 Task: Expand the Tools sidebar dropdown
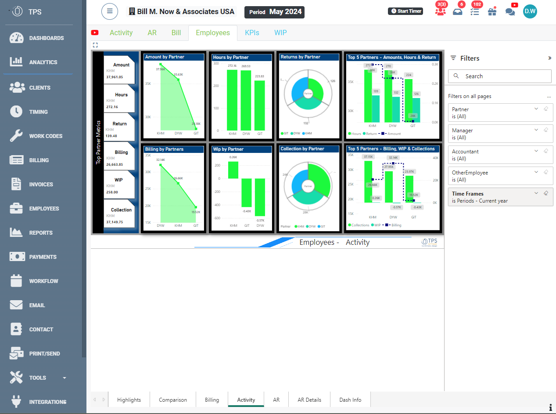pyautogui.click(x=65, y=378)
